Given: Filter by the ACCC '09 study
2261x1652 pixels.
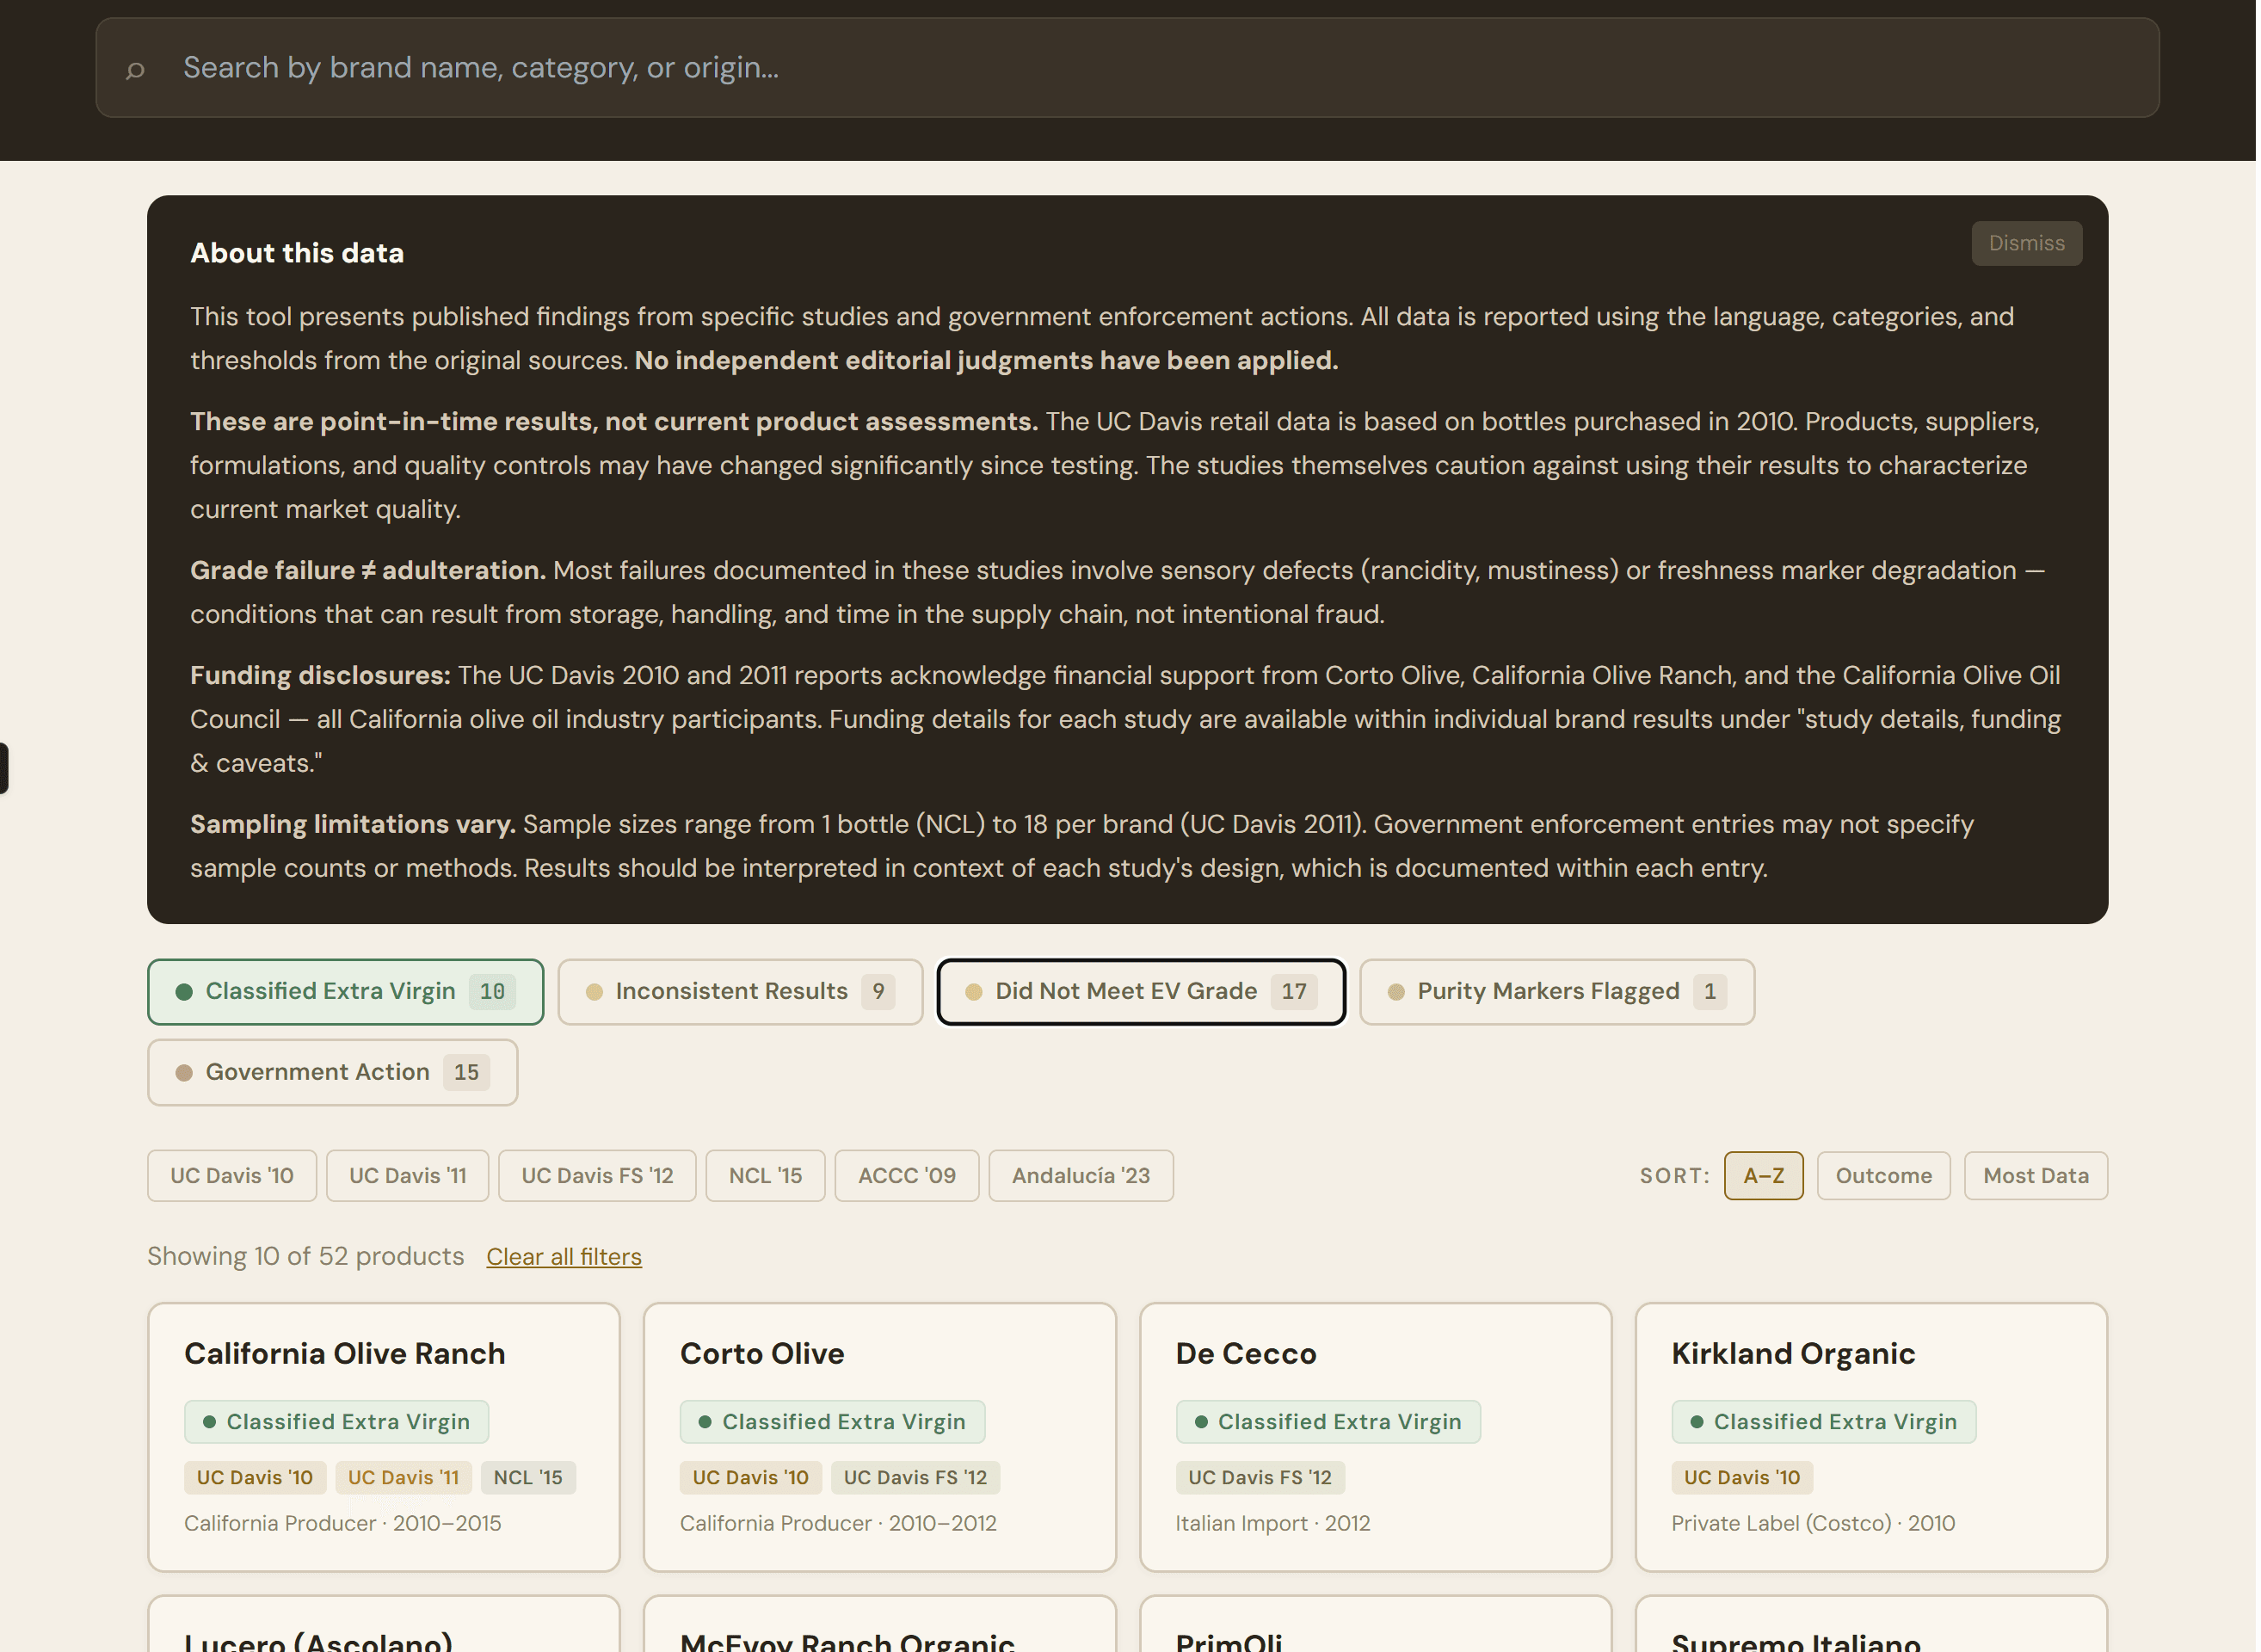Looking at the screenshot, I should click(908, 1177).
